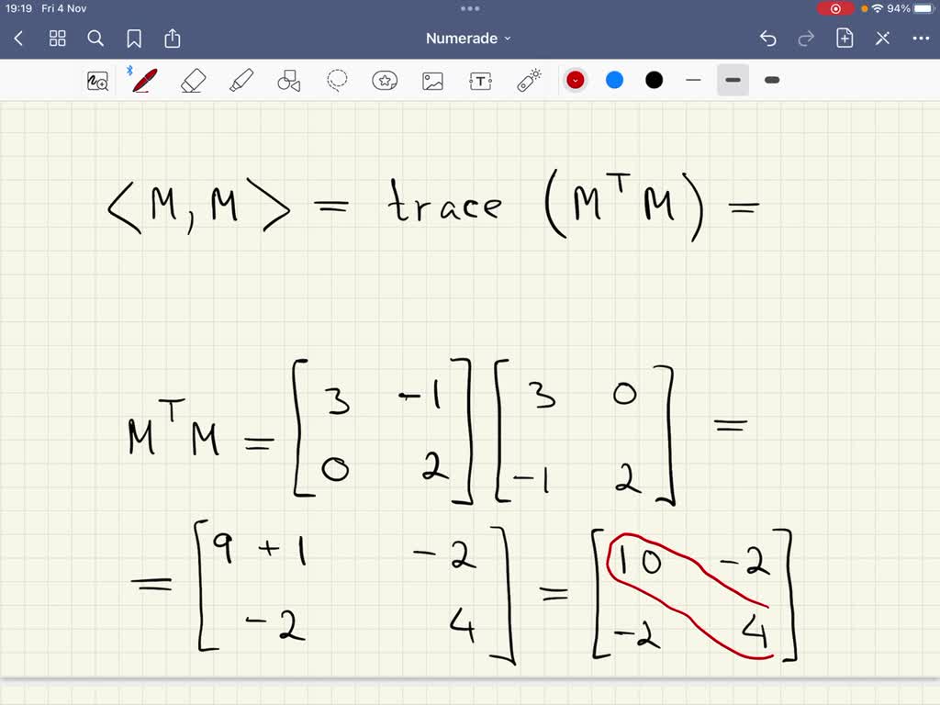Add a new page
Viewport: 940px width, 705px height.
[844, 38]
